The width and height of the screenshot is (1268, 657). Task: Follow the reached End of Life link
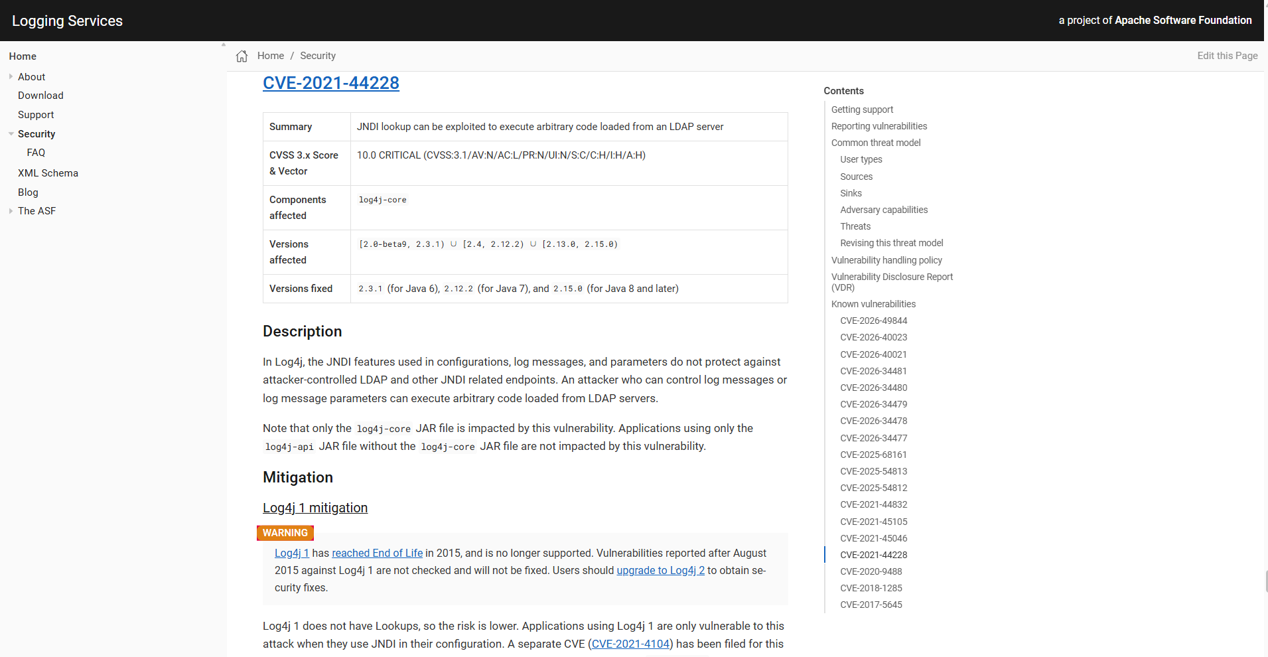[x=377, y=553]
